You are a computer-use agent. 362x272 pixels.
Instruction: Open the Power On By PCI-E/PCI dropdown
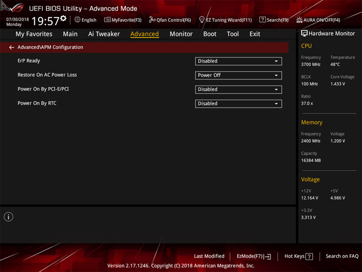238,90
